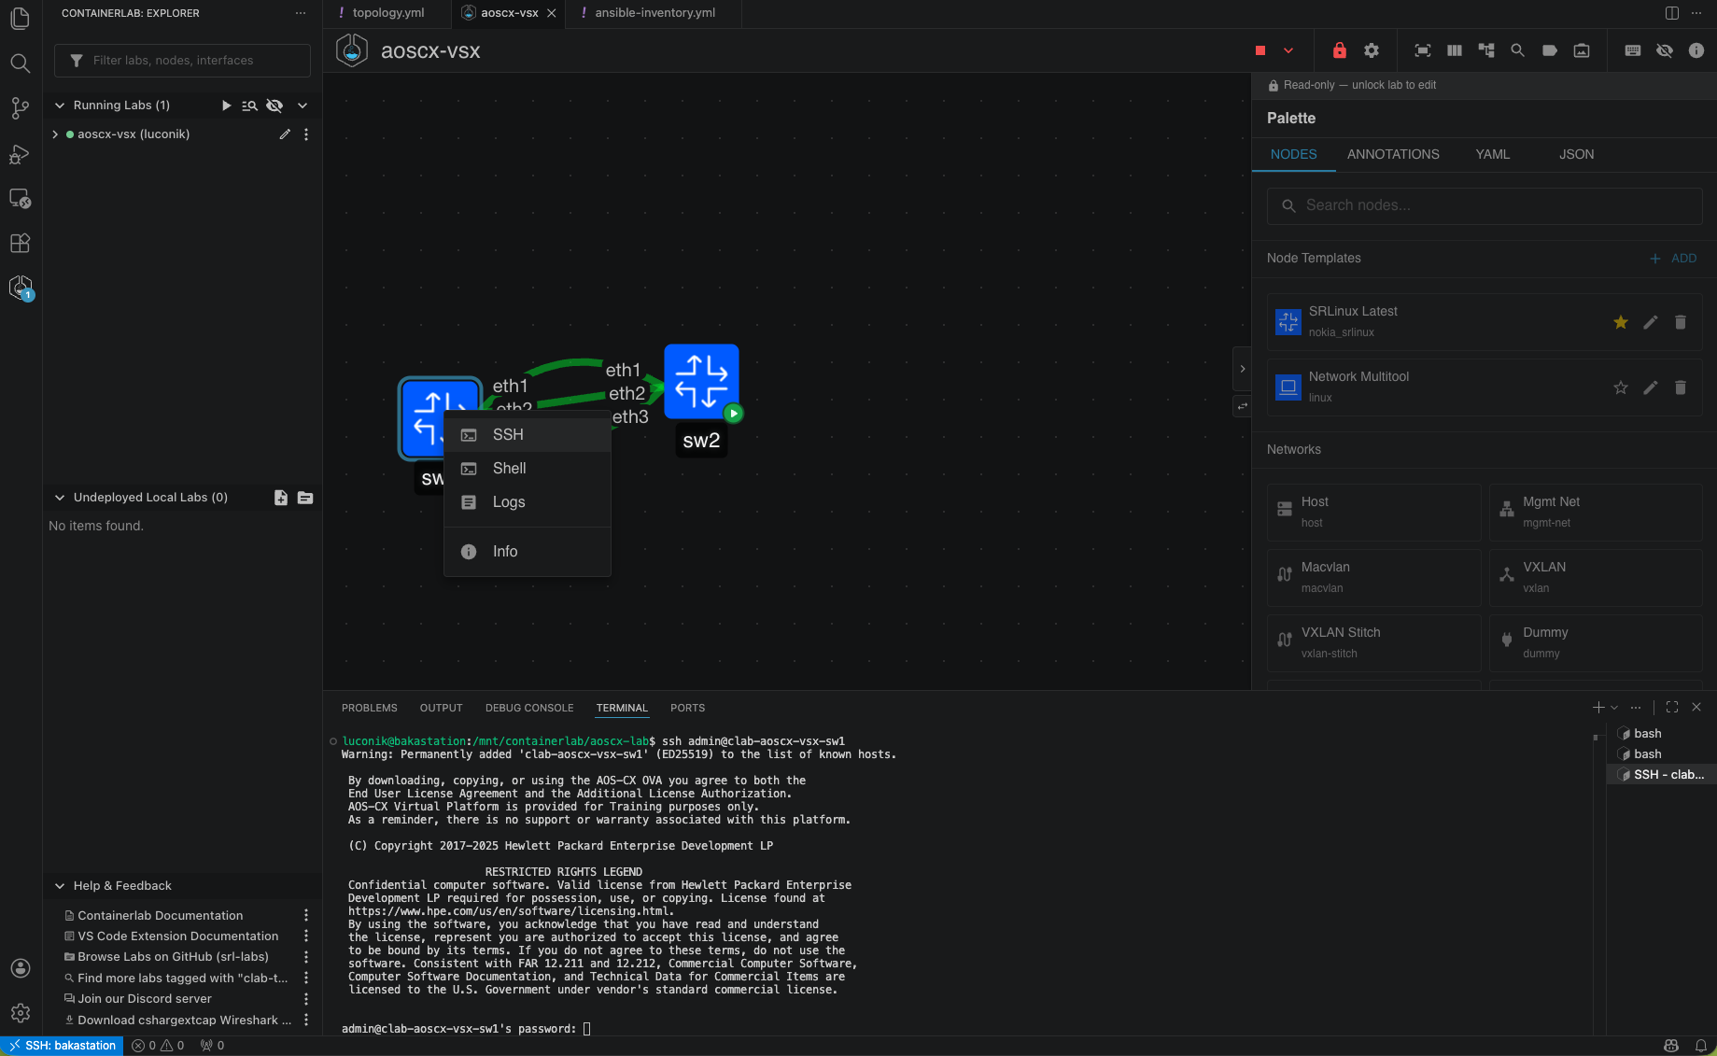Toggle the split columns view icon
Screen dimensions: 1717x1056
(1455, 50)
